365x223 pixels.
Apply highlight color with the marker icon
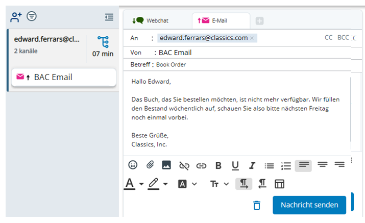click(x=154, y=183)
